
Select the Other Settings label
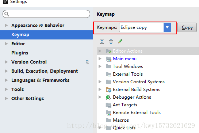coord(27,98)
